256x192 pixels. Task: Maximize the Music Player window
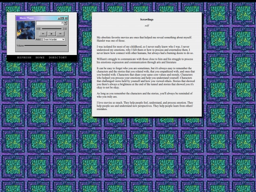(63, 18)
